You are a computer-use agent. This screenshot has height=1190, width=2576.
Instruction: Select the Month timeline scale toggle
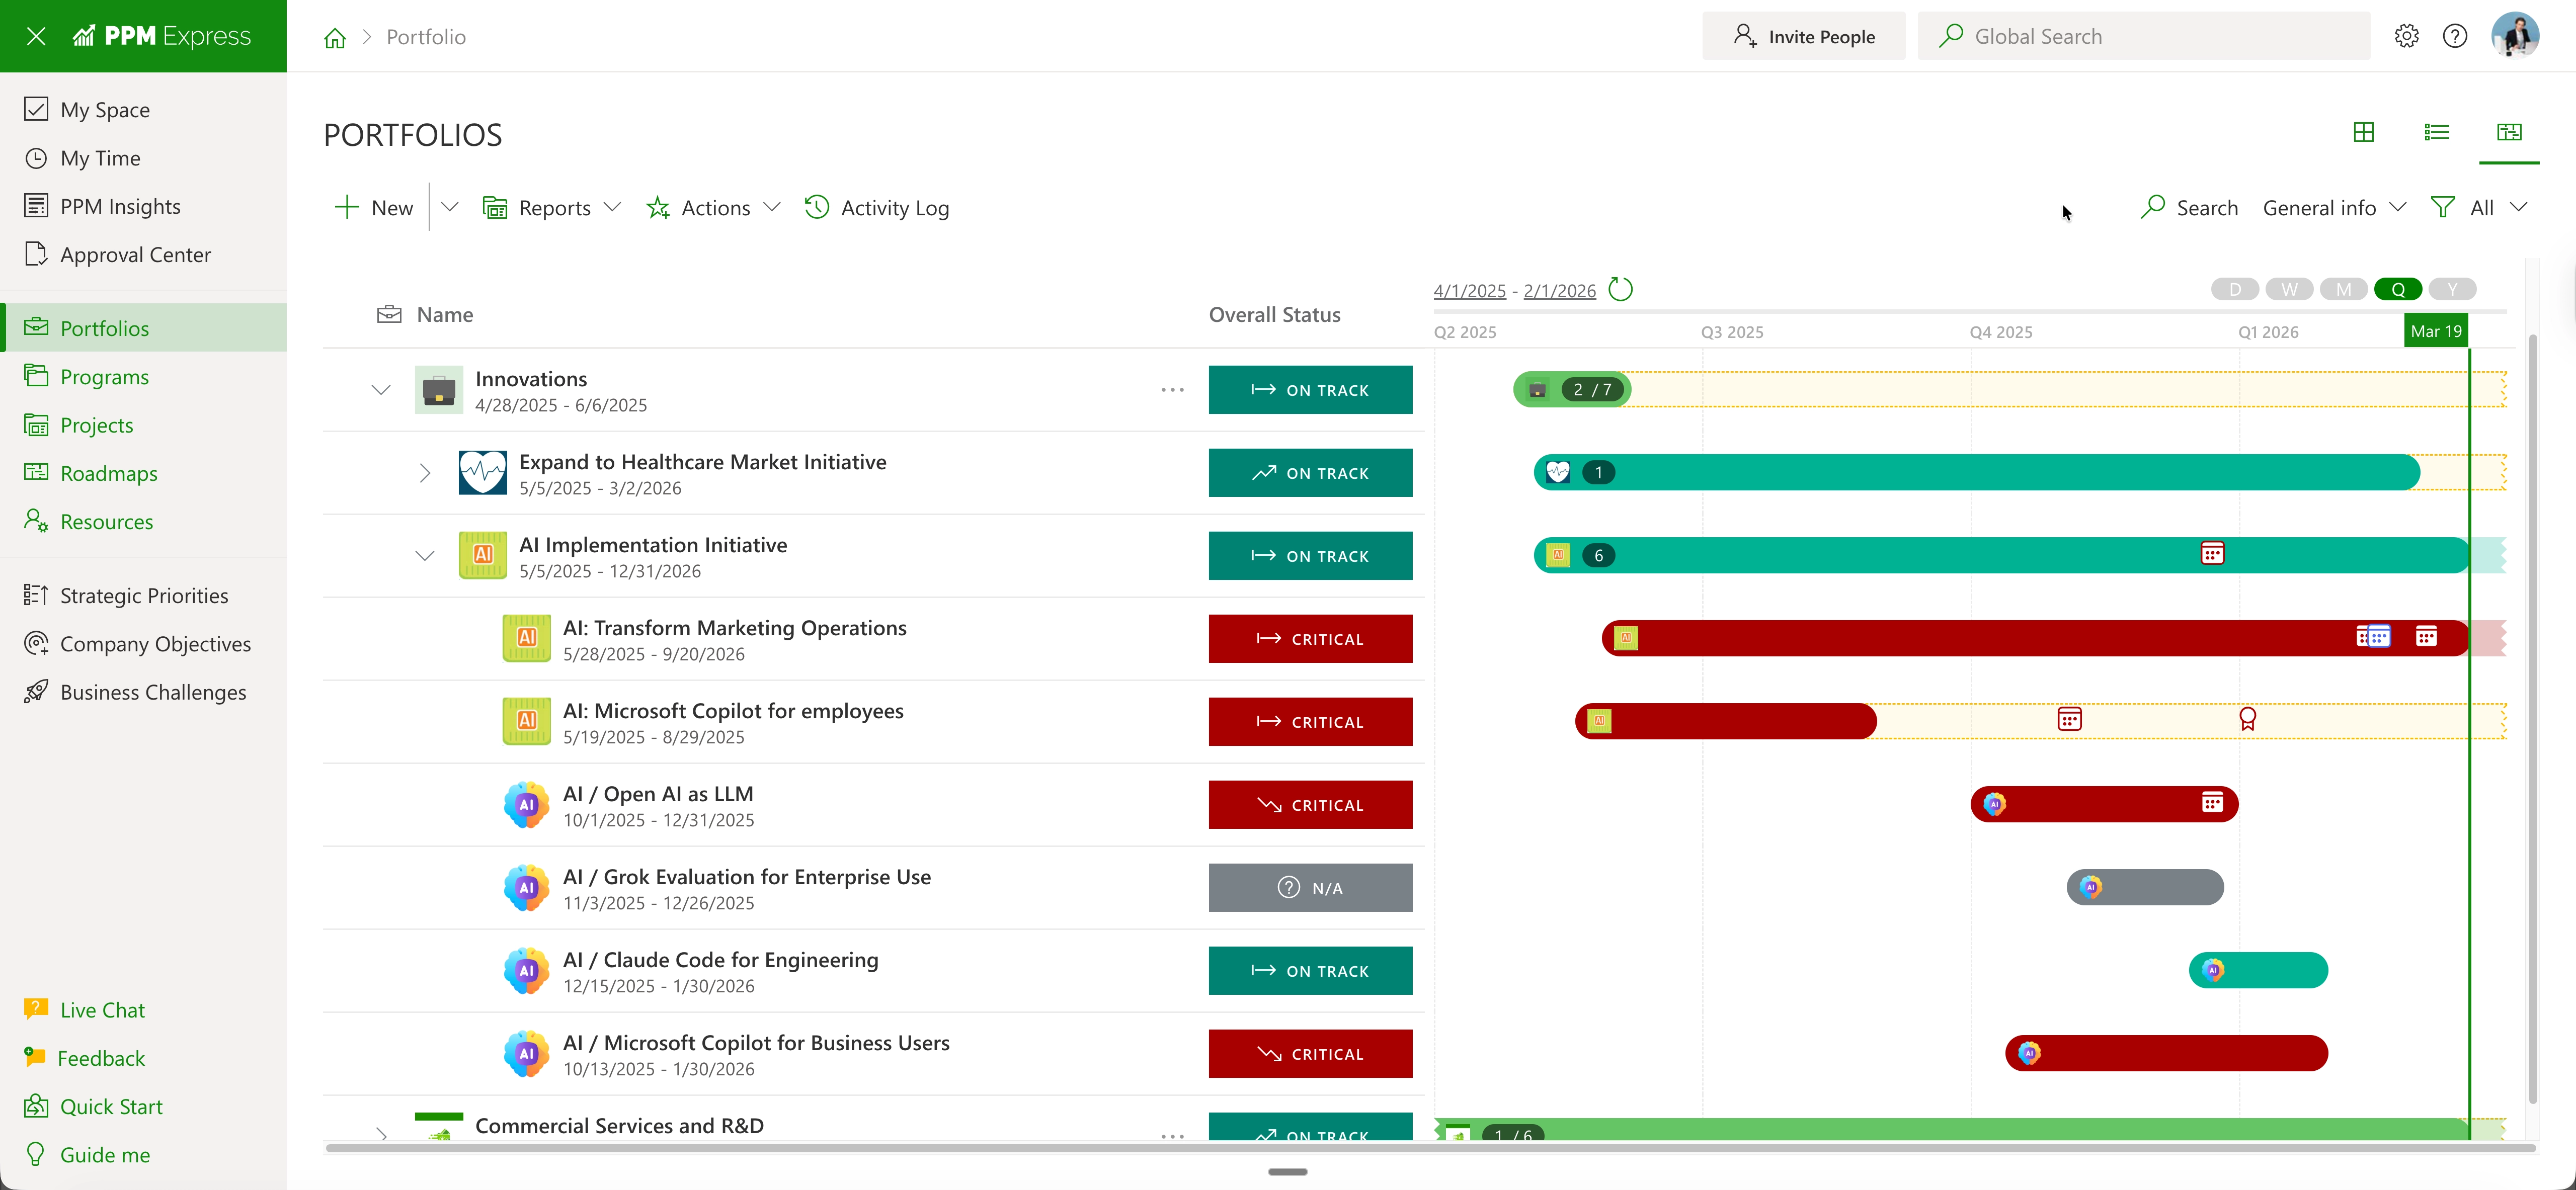click(2343, 290)
